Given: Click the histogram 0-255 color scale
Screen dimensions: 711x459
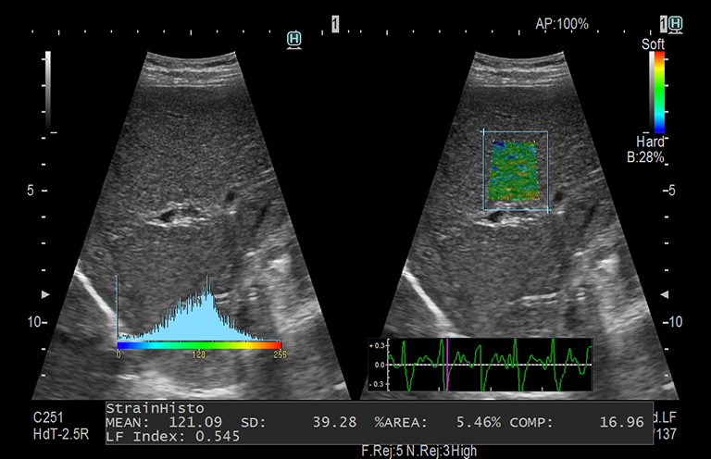Looking at the screenshot, I should pos(199,344).
